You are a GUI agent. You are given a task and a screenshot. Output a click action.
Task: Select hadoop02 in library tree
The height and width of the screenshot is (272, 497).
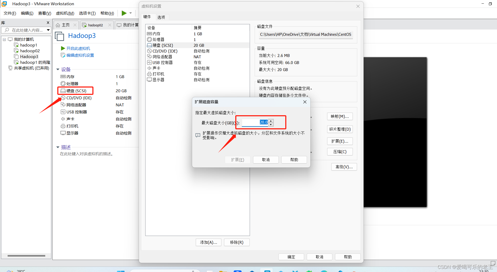[30, 51]
